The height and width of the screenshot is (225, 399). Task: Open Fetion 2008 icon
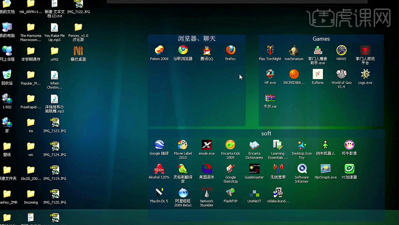click(159, 50)
